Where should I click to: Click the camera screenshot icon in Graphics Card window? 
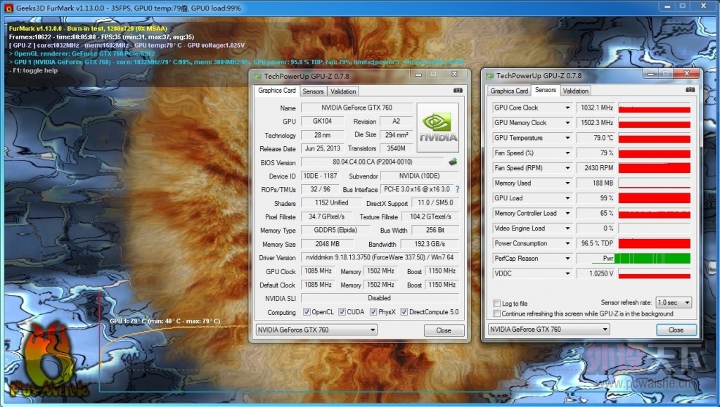click(458, 91)
